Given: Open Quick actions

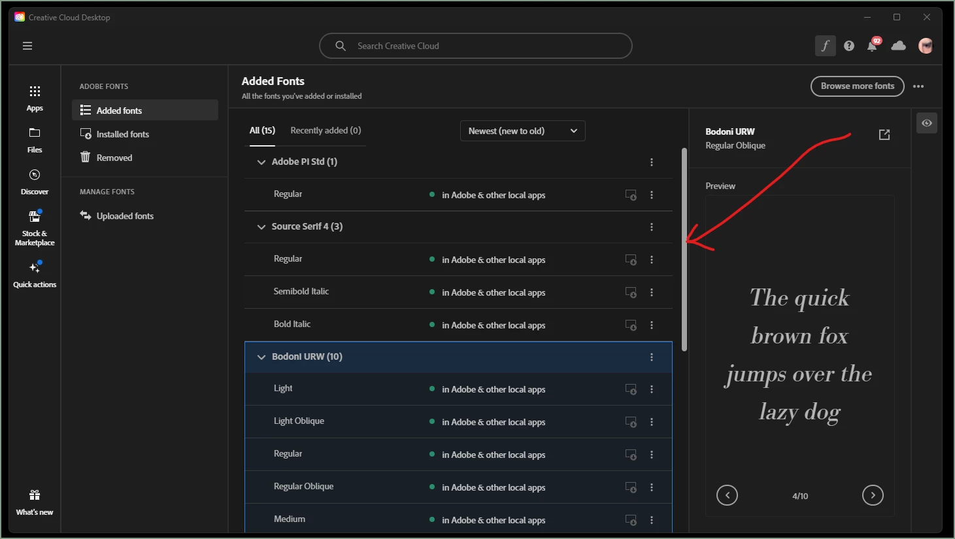Looking at the screenshot, I should (x=35, y=274).
